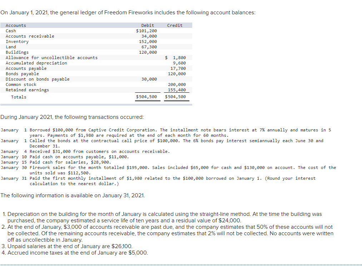
Task: Click the 'Bonds payable' row label
Action: 22,74
